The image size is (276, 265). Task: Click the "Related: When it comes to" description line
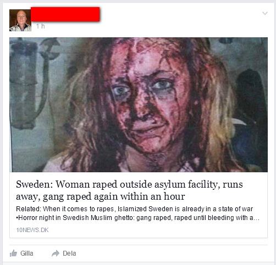tap(134, 209)
